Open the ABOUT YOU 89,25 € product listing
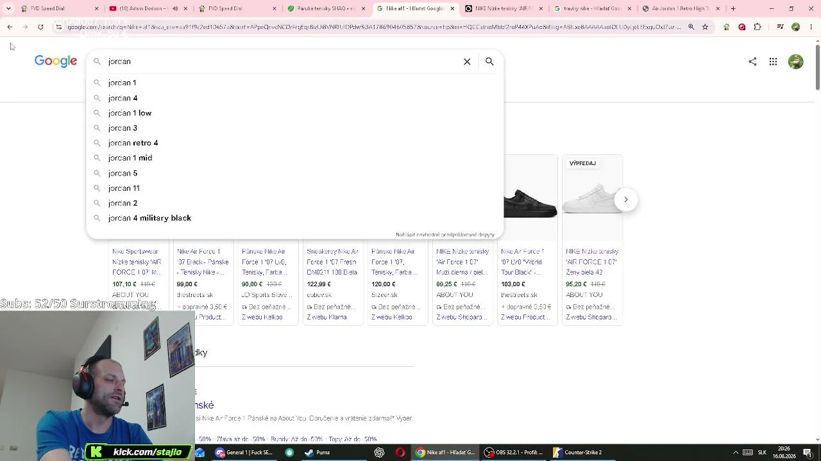This screenshot has height=461, width=821. click(x=462, y=284)
